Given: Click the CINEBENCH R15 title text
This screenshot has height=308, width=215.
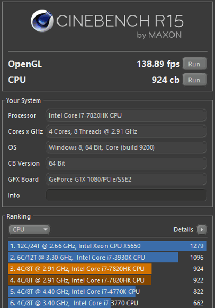Looking at the screenshot, I should coord(120,21).
